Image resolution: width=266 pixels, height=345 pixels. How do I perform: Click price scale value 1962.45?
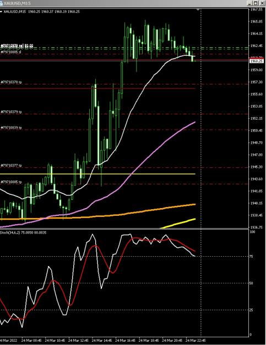256,46
